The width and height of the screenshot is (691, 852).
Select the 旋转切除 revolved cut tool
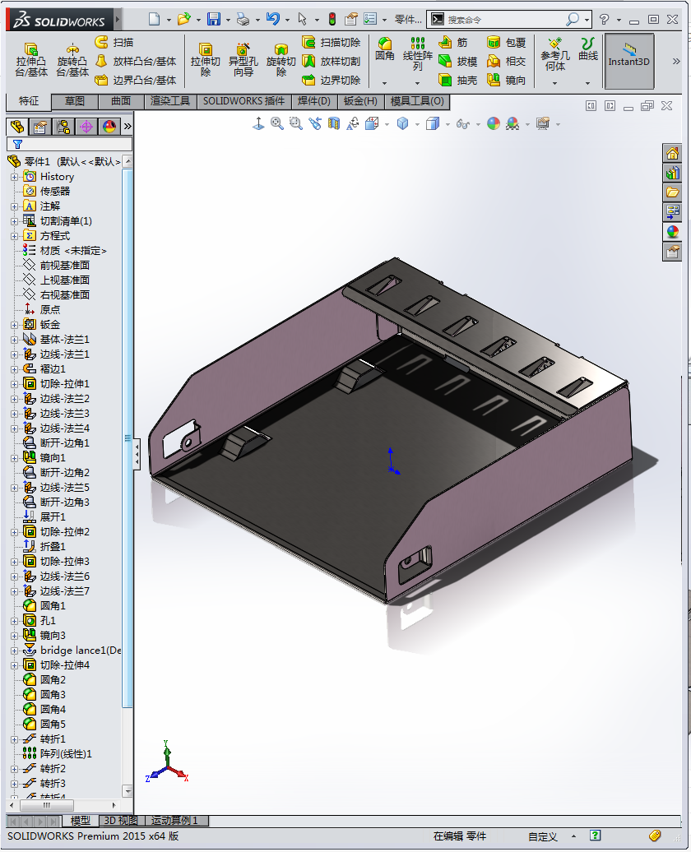pos(281,60)
